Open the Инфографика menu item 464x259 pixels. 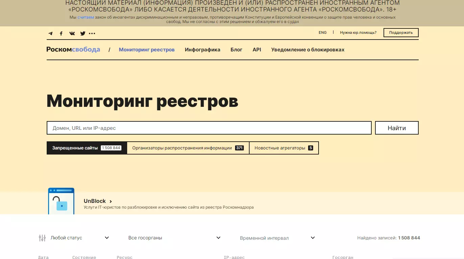(x=203, y=50)
